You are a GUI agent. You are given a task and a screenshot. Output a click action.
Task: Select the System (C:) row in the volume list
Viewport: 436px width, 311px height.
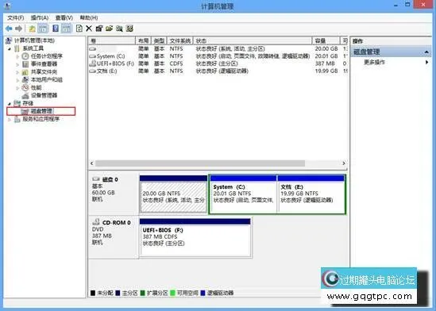pos(218,56)
